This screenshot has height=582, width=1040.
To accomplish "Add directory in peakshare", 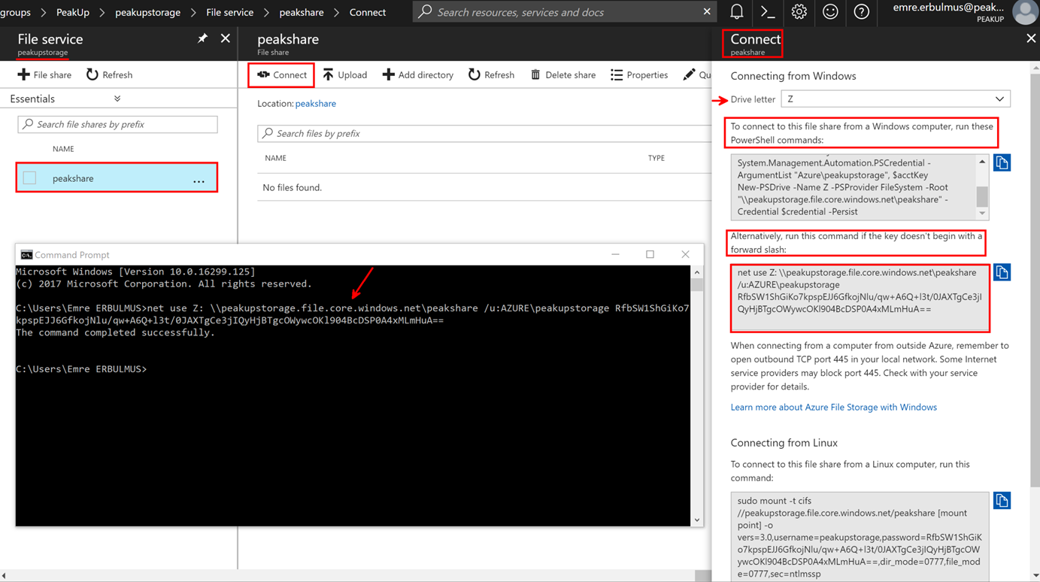I will 417,74.
